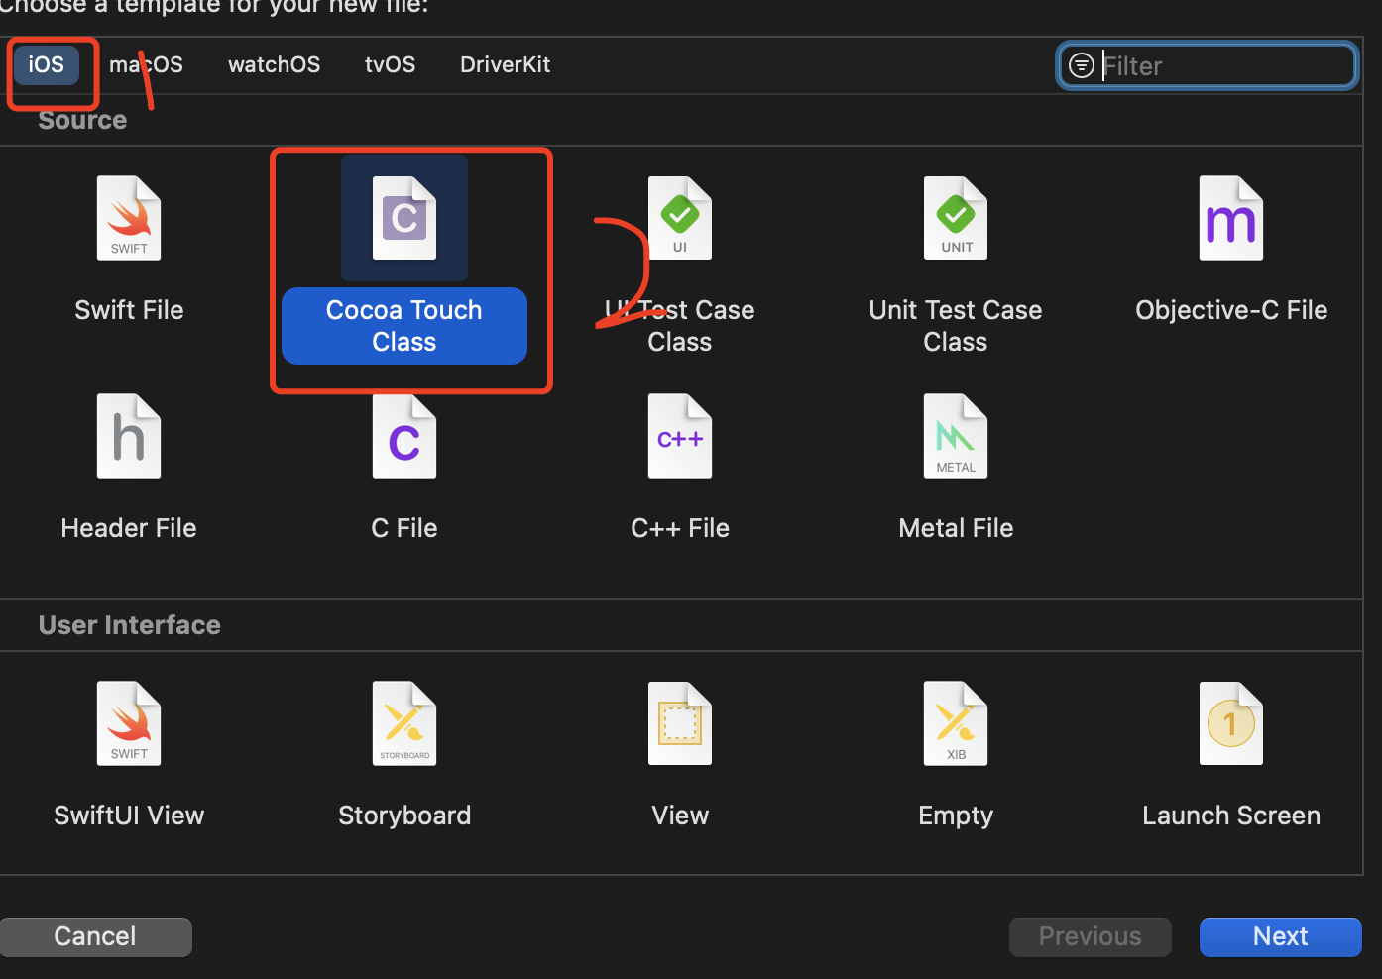The width and height of the screenshot is (1382, 979).
Task: Select the Swift File template icon
Action: pyautogui.click(x=129, y=219)
